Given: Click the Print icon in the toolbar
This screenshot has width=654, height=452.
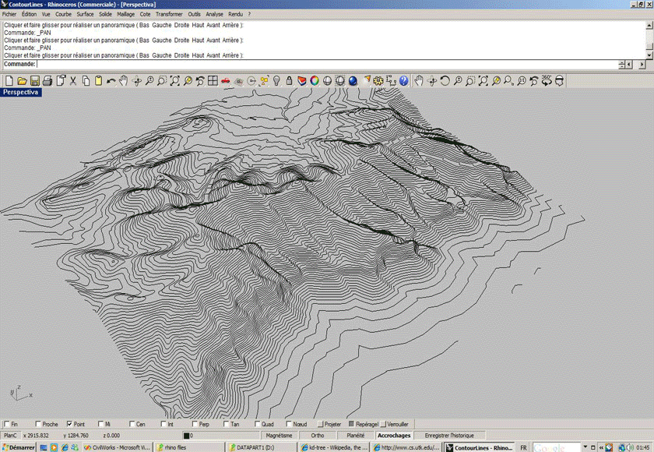Looking at the screenshot, I should (x=47, y=80).
